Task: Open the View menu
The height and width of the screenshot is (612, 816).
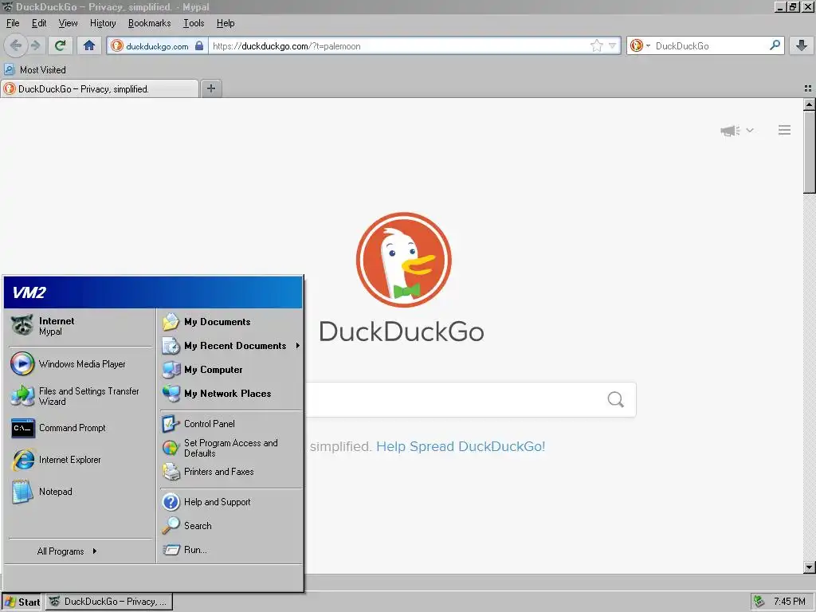Action: pos(68,23)
